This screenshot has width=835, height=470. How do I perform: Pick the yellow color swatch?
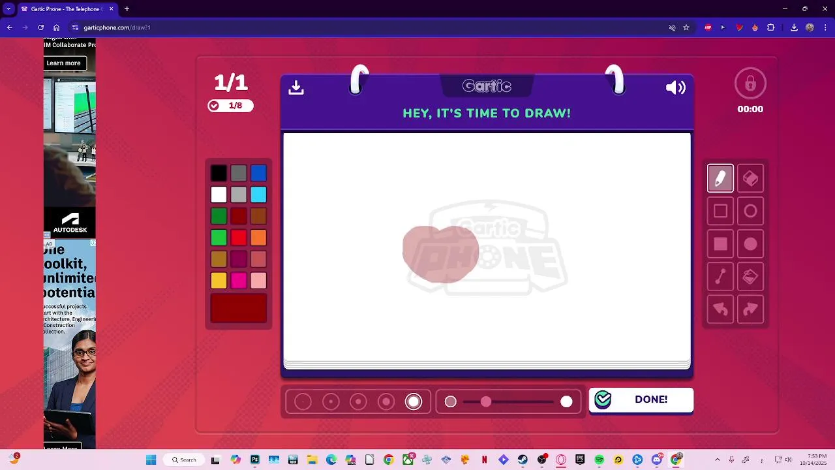[x=219, y=281]
